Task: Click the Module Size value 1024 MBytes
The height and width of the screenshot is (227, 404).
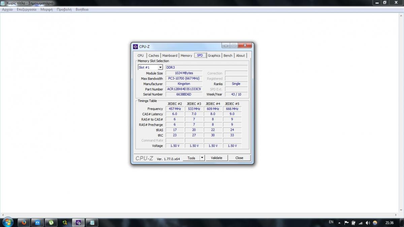Action: (184, 73)
